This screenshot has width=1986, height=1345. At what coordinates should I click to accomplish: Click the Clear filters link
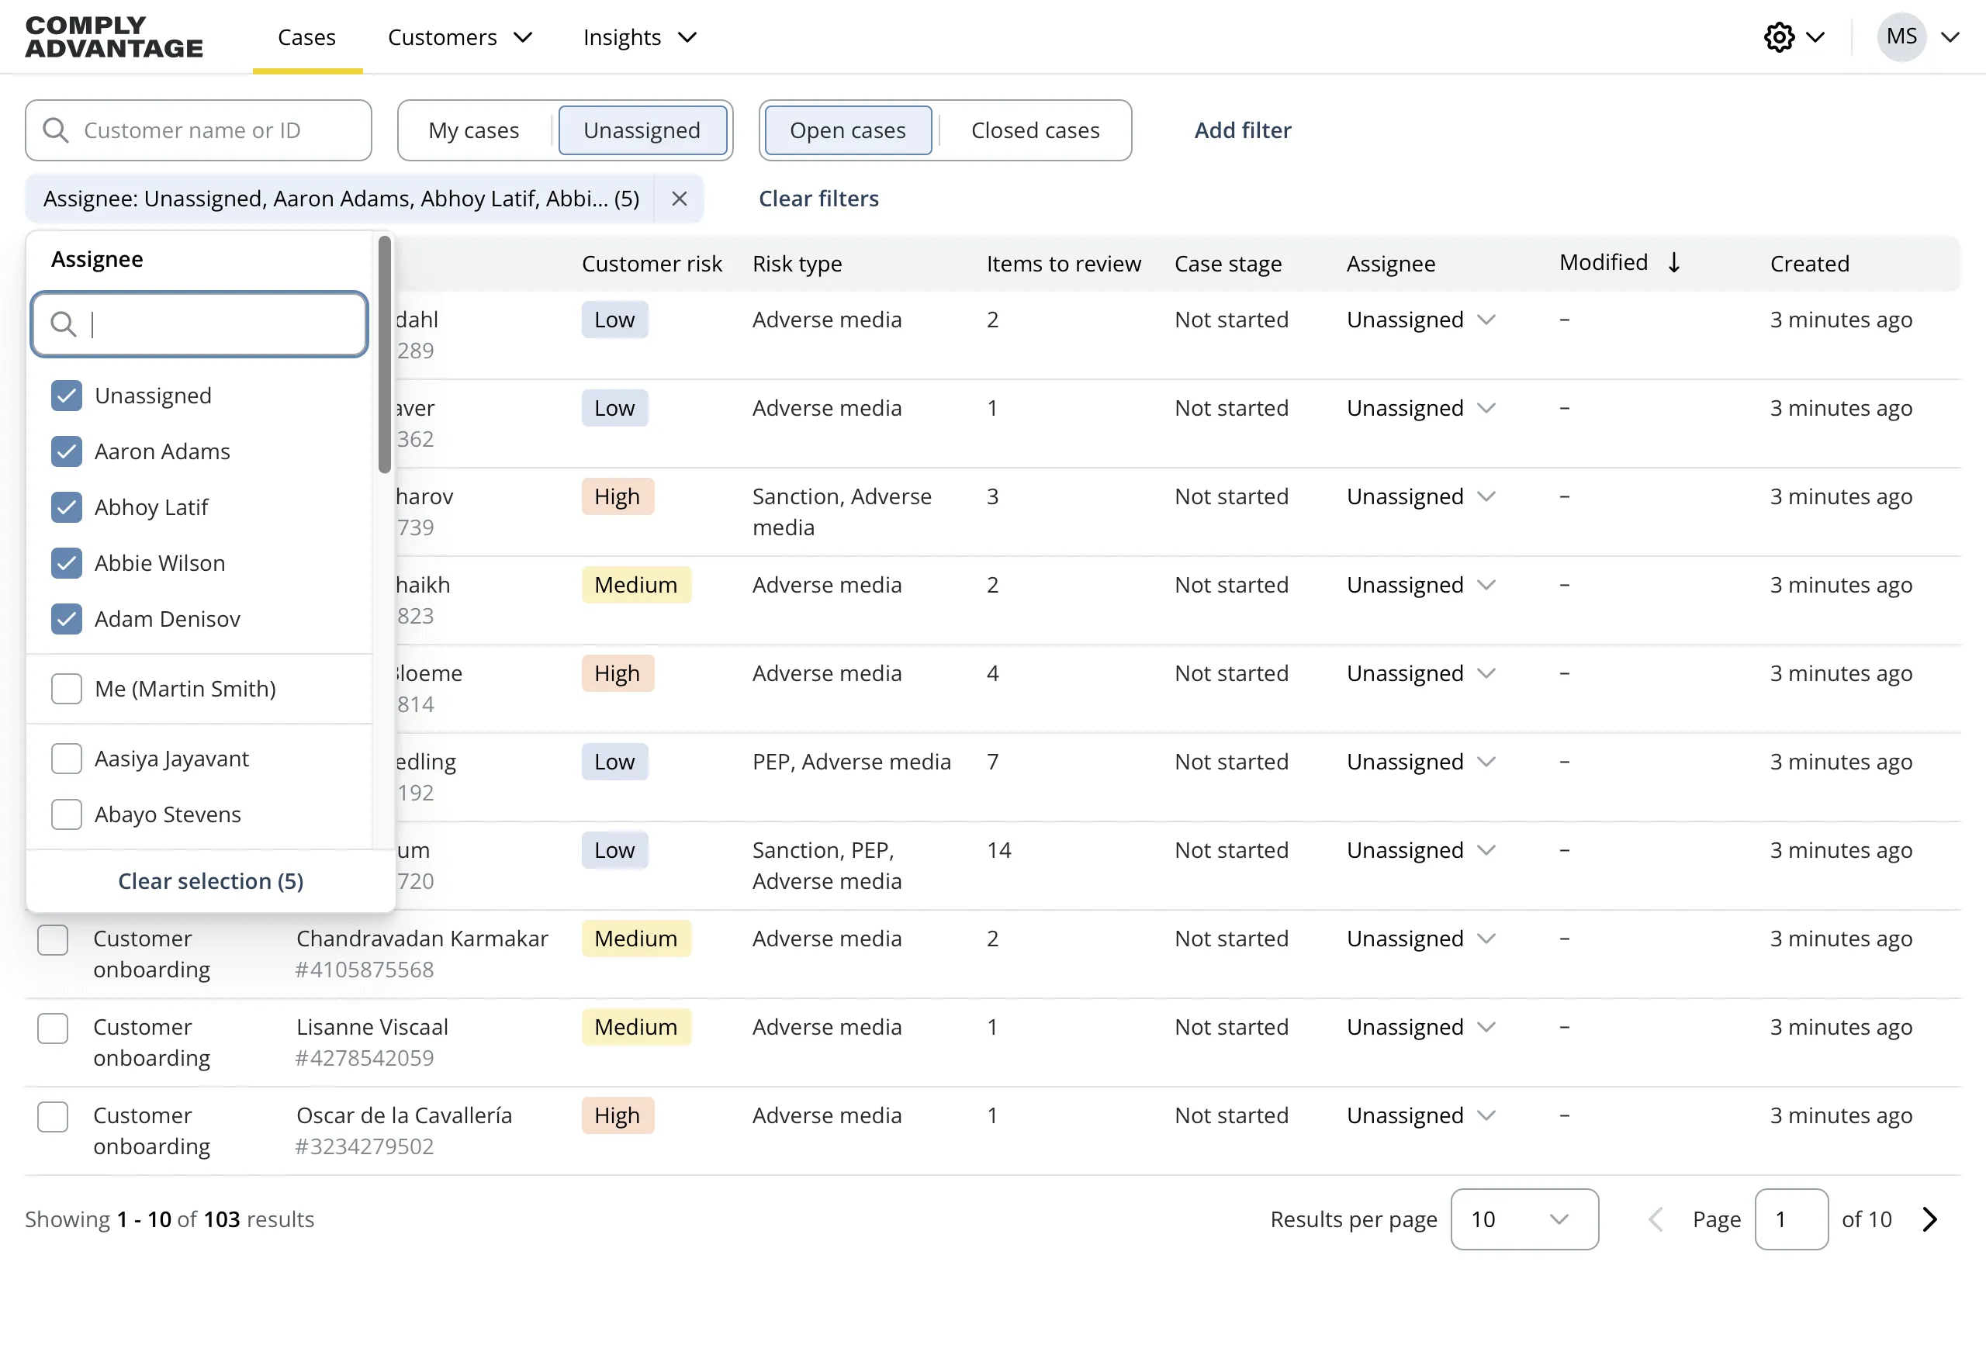coord(818,199)
